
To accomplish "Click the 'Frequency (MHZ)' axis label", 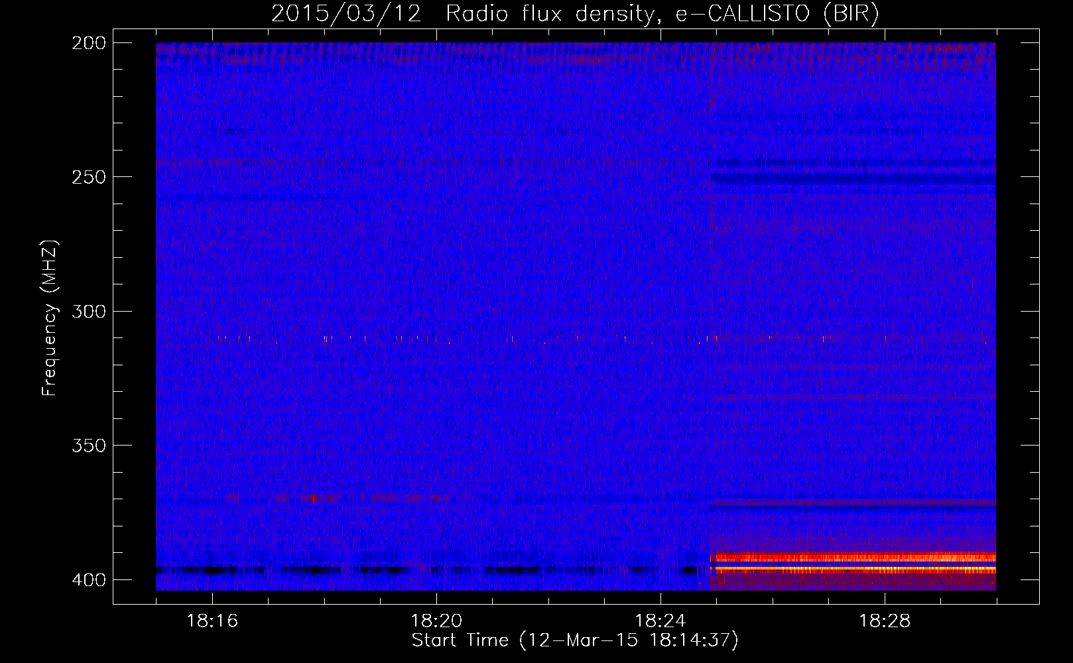I will click(x=50, y=318).
